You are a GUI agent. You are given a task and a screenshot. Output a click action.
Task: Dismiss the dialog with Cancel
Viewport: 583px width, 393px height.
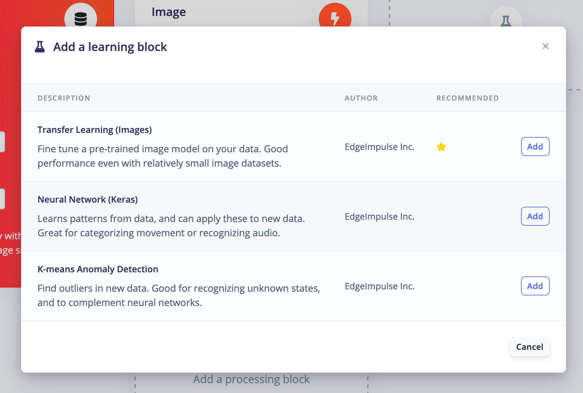tap(530, 347)
